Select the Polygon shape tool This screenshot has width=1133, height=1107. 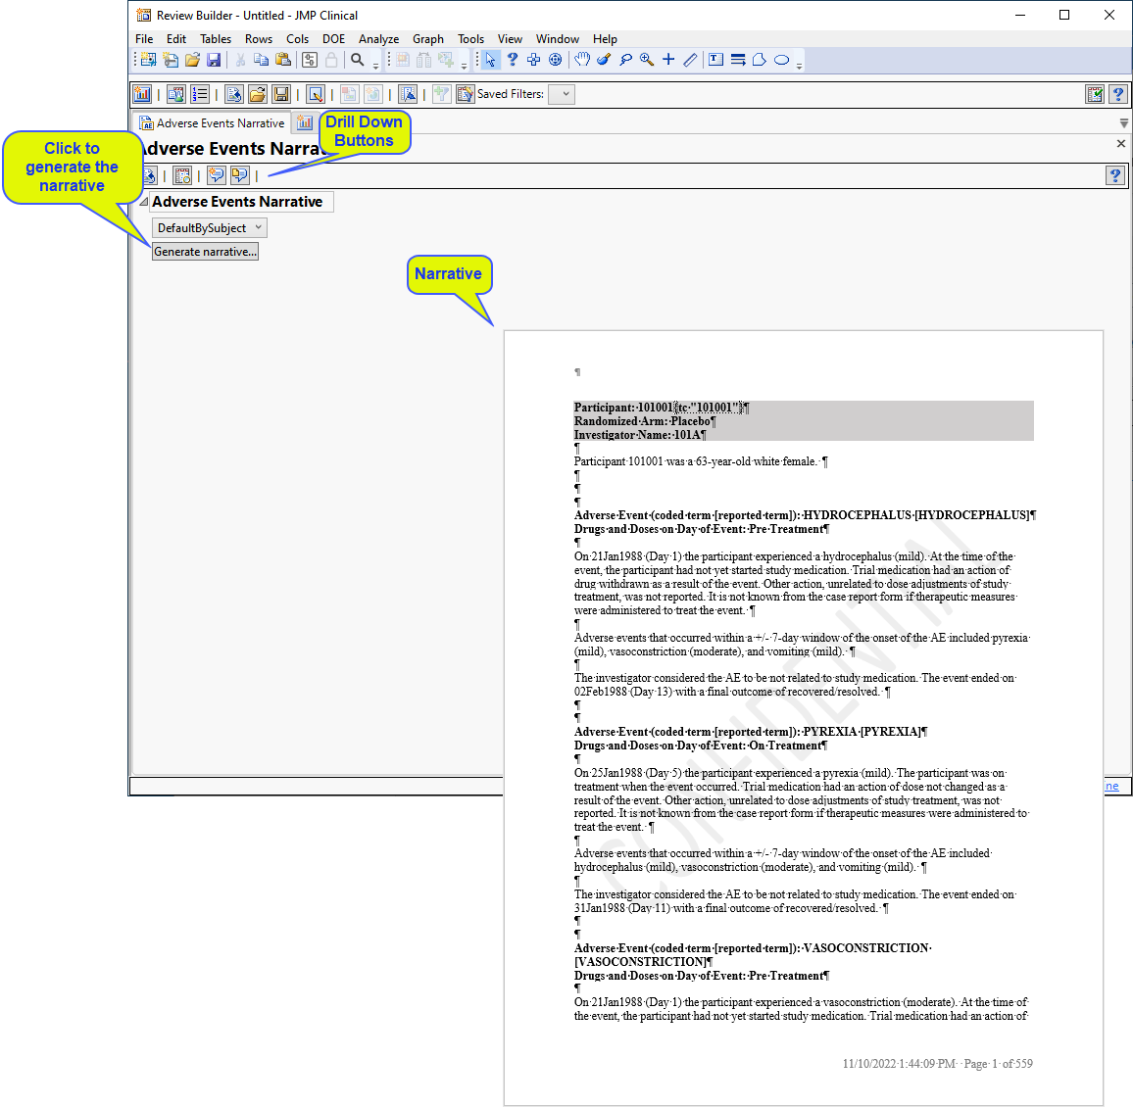(760, 60)
